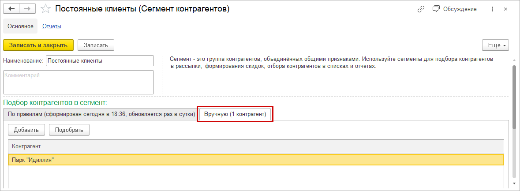Click the back navigation arrow

12,9
